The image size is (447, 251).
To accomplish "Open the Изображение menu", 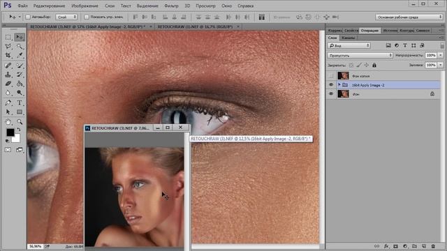I will [85, 6].
